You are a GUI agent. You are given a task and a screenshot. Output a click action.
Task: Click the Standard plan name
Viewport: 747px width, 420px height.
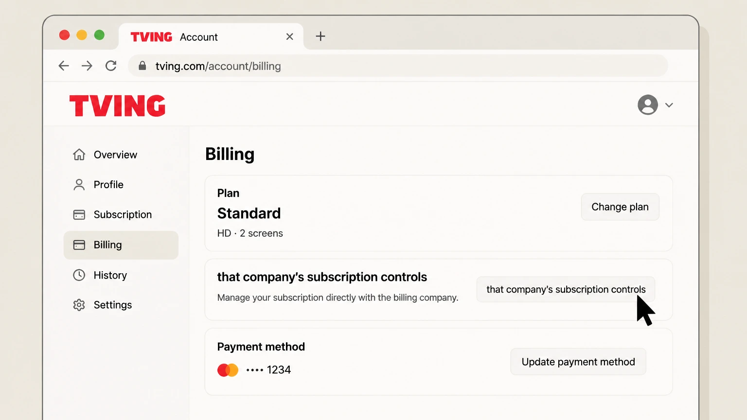pyautogui.click(x=249, y=213)
